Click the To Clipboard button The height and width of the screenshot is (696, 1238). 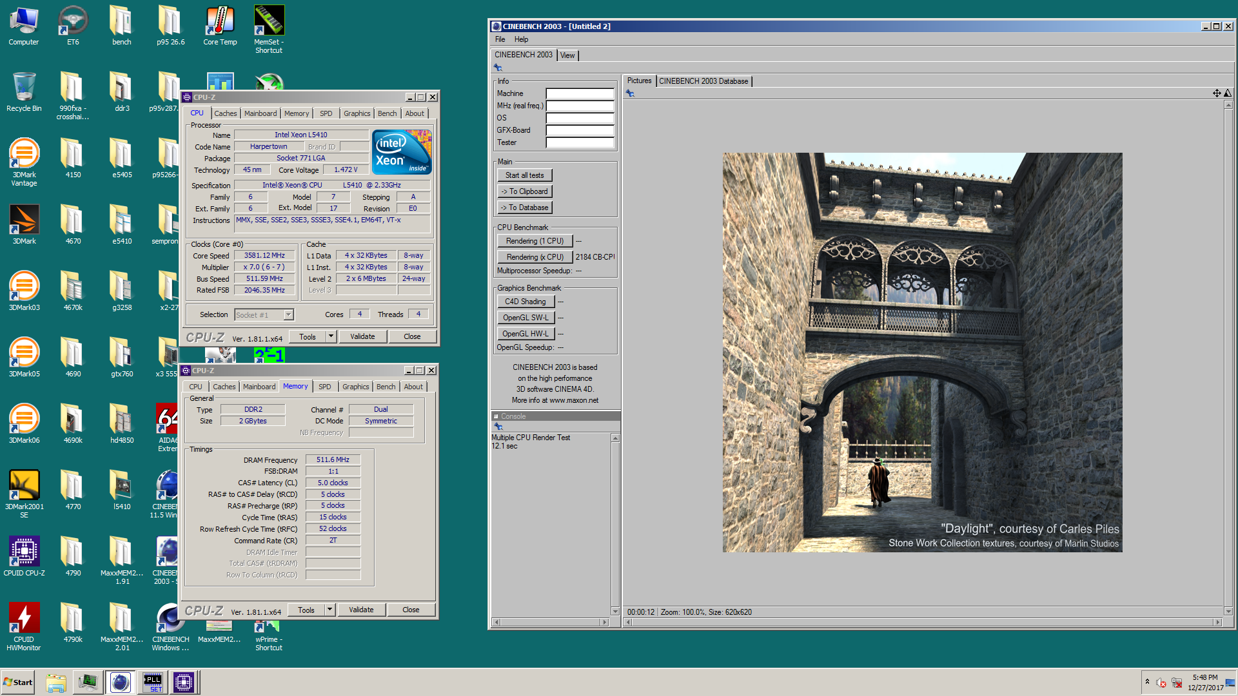pos(524,191)
